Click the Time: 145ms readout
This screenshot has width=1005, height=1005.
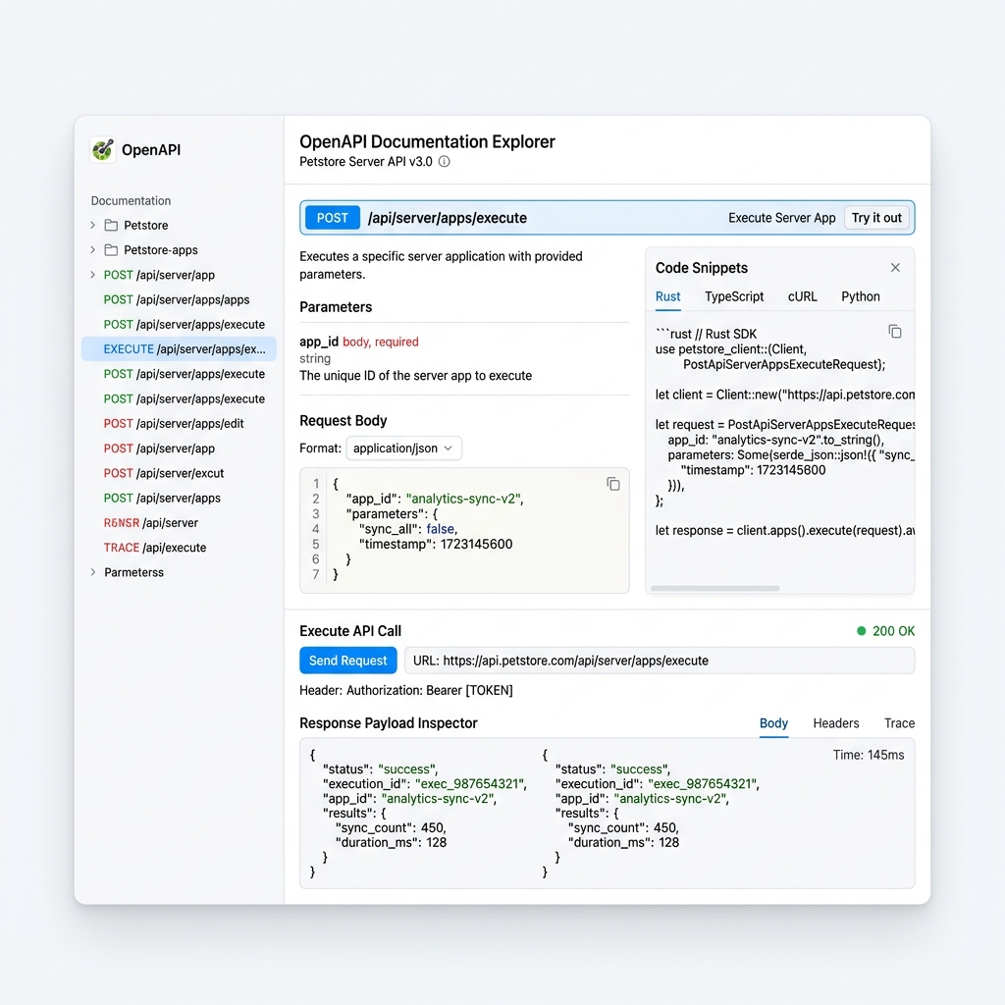point(868,755)
